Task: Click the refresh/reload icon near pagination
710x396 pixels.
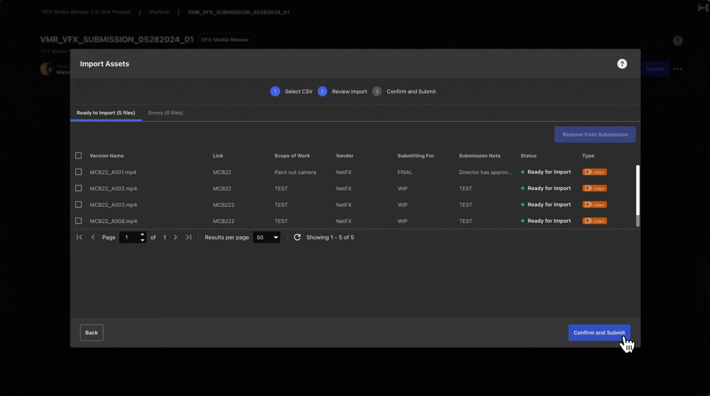Action: (297, 237)
